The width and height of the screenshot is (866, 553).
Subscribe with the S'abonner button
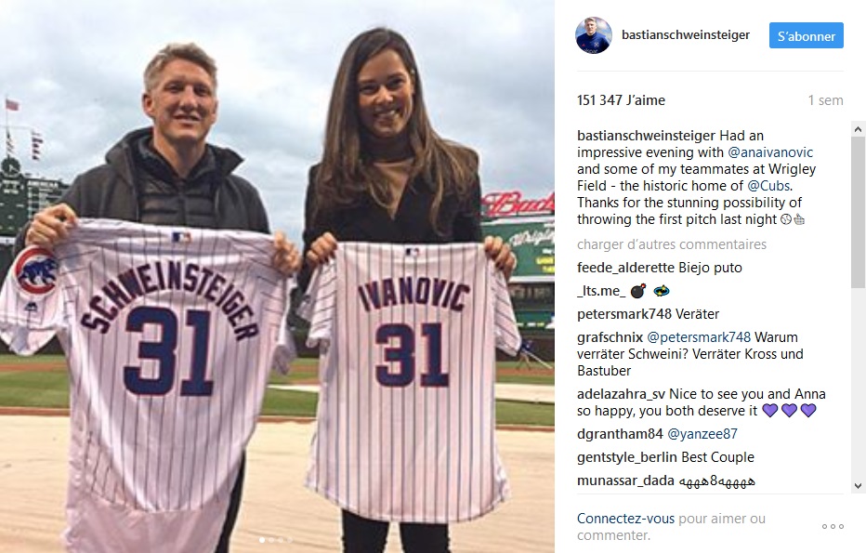coord(806,36)
